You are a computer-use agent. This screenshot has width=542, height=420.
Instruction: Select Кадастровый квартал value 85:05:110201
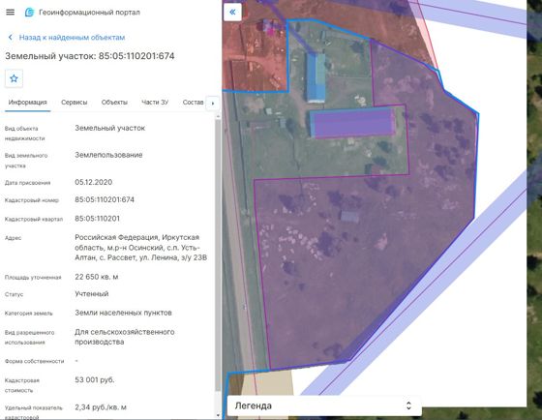pyautogui.click(x=97, y=219)
